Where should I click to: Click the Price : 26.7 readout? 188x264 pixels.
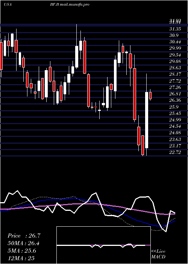click(x=24, y=236)
